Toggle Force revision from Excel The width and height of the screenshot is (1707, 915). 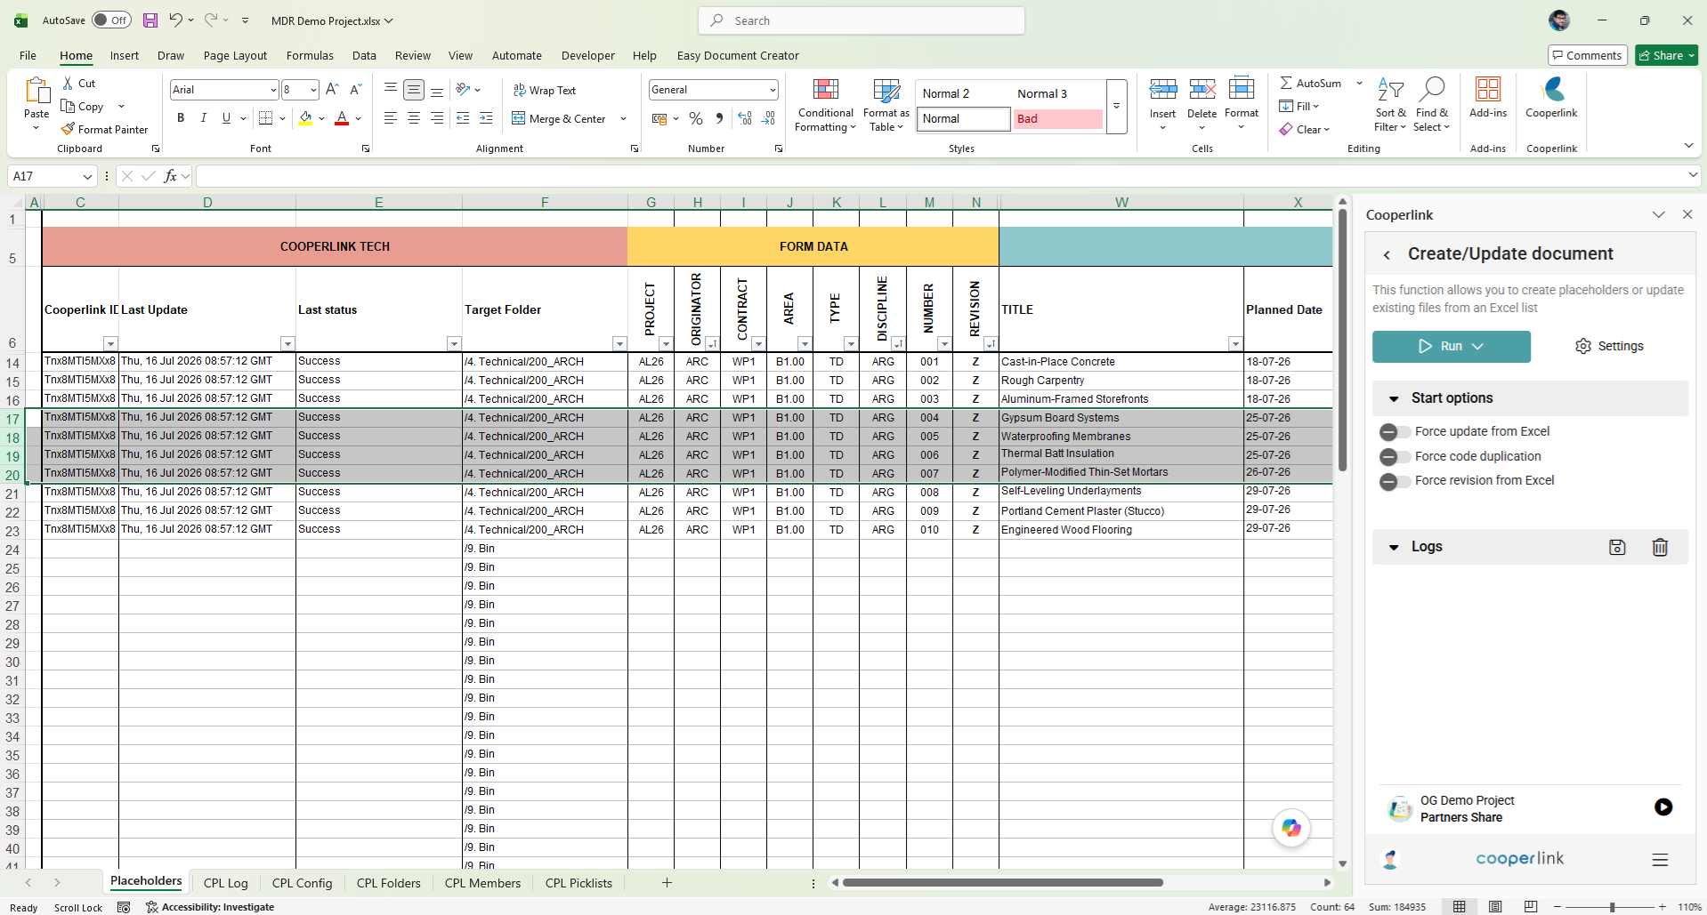tap(1395, 481)
